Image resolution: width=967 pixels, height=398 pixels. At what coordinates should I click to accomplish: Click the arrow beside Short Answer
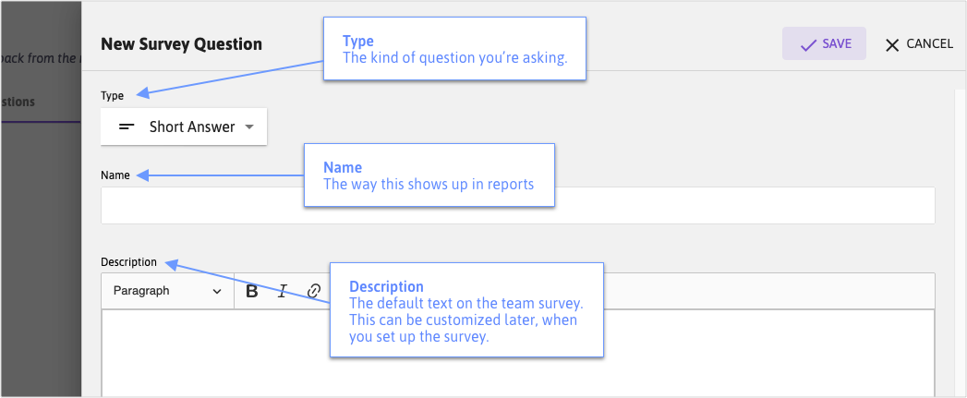coord(249,127)
